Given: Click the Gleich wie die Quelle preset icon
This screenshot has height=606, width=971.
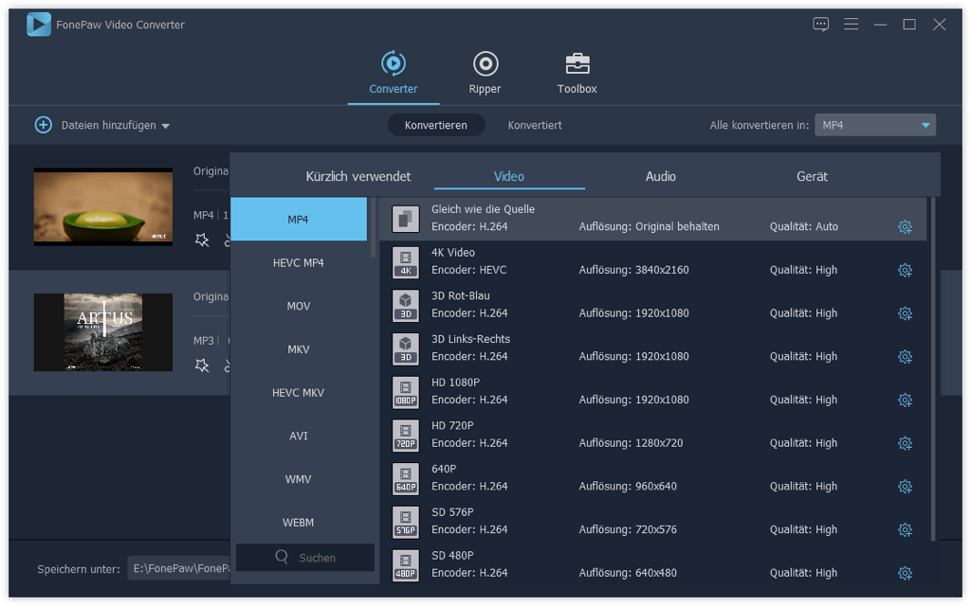Looking at the screenshot, I should [x=406, y=219].
